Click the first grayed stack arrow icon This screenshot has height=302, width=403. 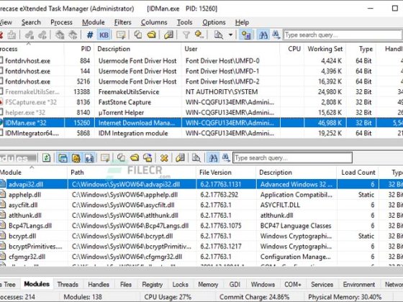tap(60, 35)
